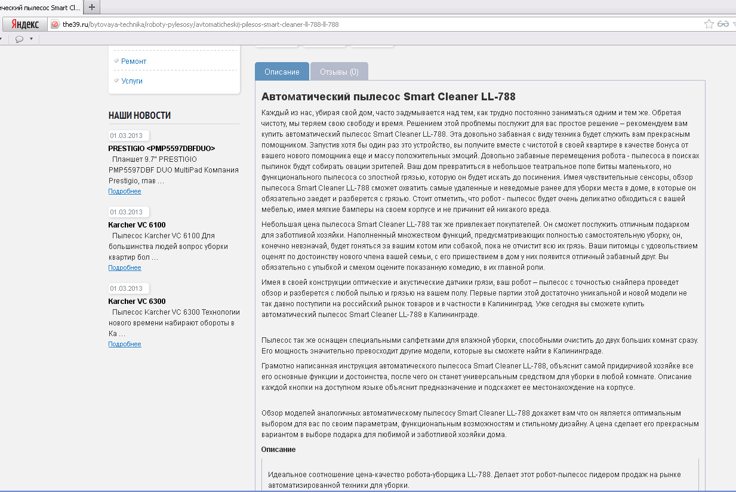Click Подробнее under Karcher VC 6100
The height and width of the screenshot is (492, 736).
(x=125, y=267)
